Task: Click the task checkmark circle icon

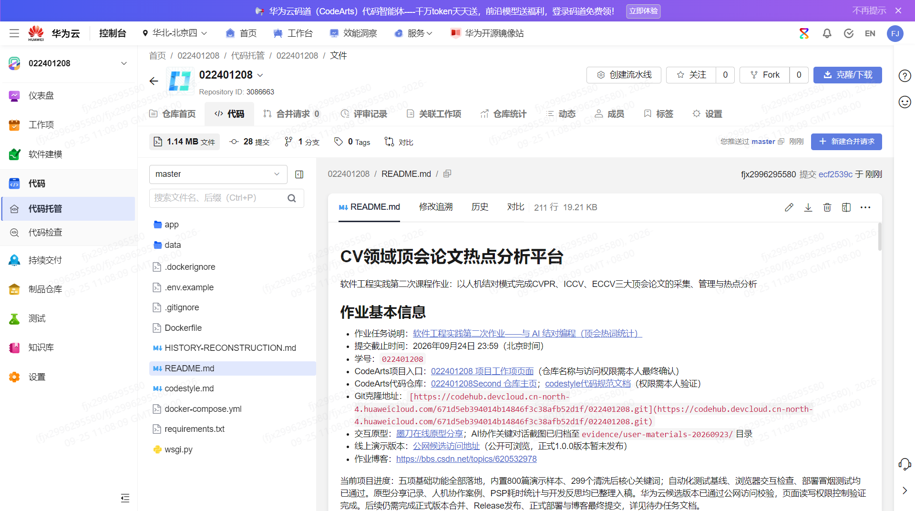Action: pyautogui.click(x=849, y=33)
